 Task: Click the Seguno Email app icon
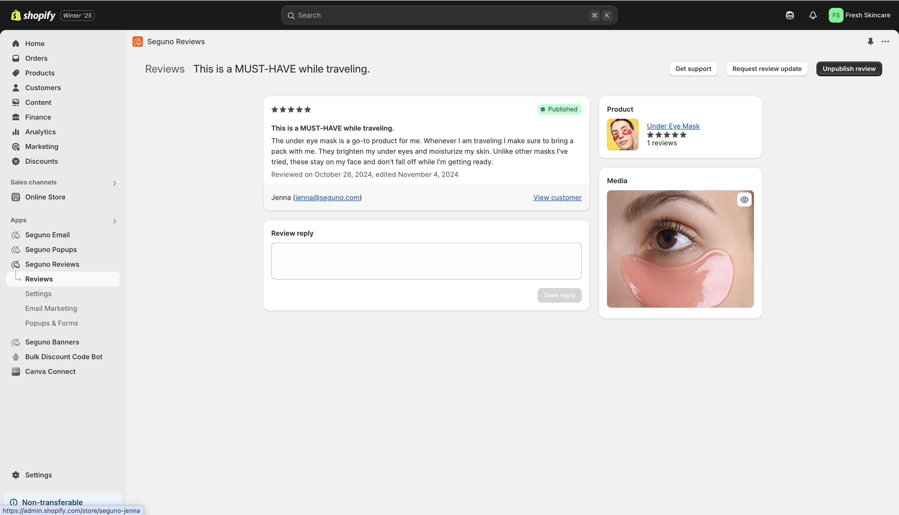click(x=16, y=235)
